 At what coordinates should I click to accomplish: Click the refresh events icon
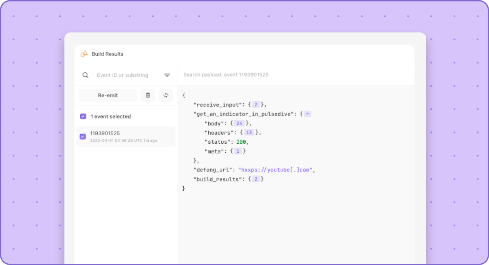166,95
